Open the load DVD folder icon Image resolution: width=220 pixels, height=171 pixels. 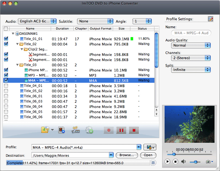(45, 130)
